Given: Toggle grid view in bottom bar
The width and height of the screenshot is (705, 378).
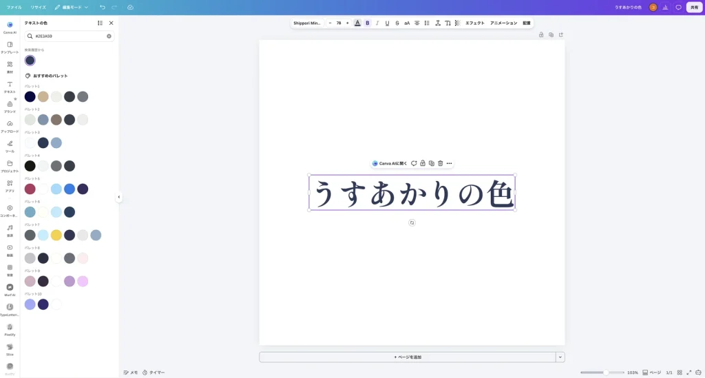Looking at the screenshot, I should [x=680, y=372].
